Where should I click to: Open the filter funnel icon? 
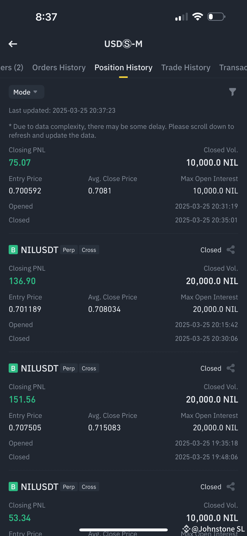point(232,92)
